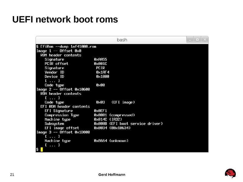243x182 pixels.
Task: Select the line Image 3 -- Offset 0x1D800
Action: coord(63,132)
